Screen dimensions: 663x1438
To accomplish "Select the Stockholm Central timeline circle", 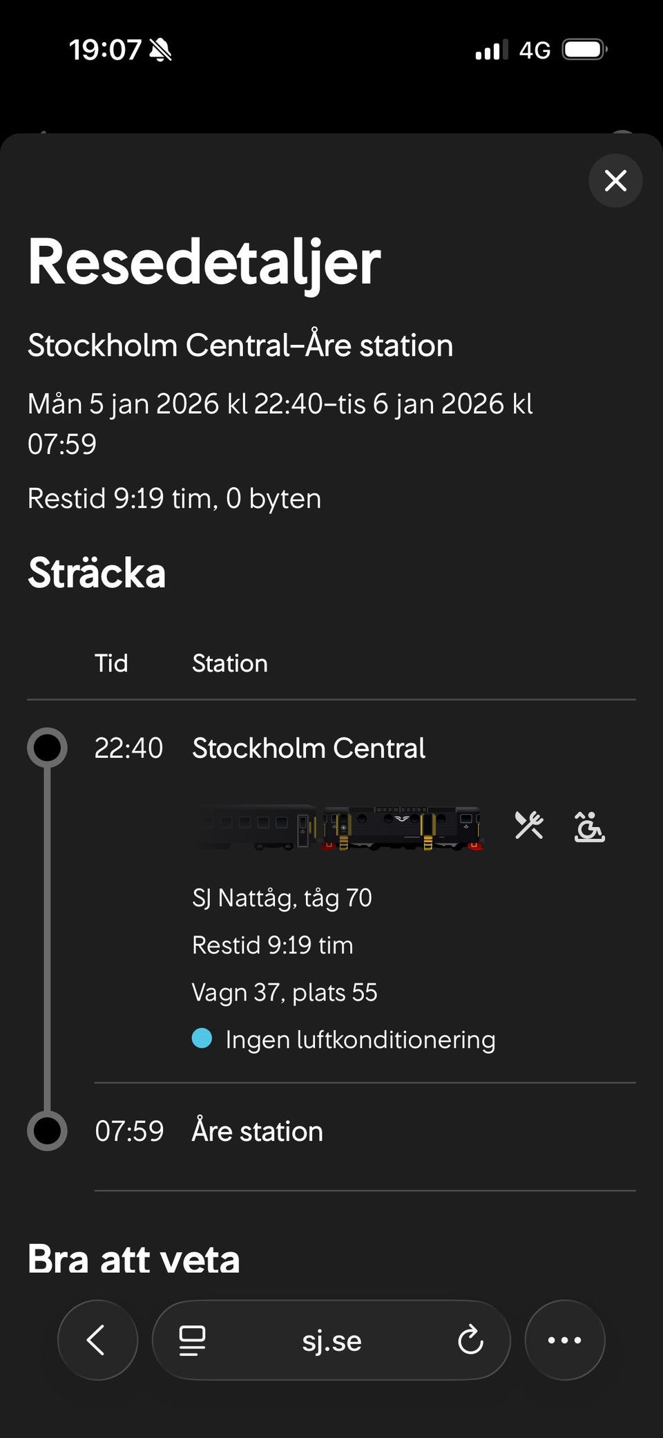I will click(x=47, y=748).
